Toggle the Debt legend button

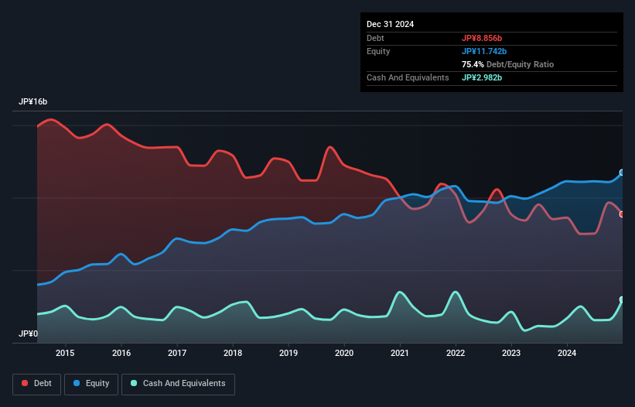pyautogui.click(x=36, y=384)
